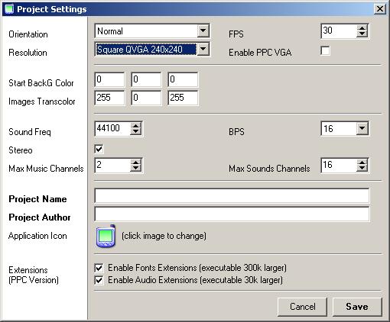Click the Project Name text field

(232, 195)
